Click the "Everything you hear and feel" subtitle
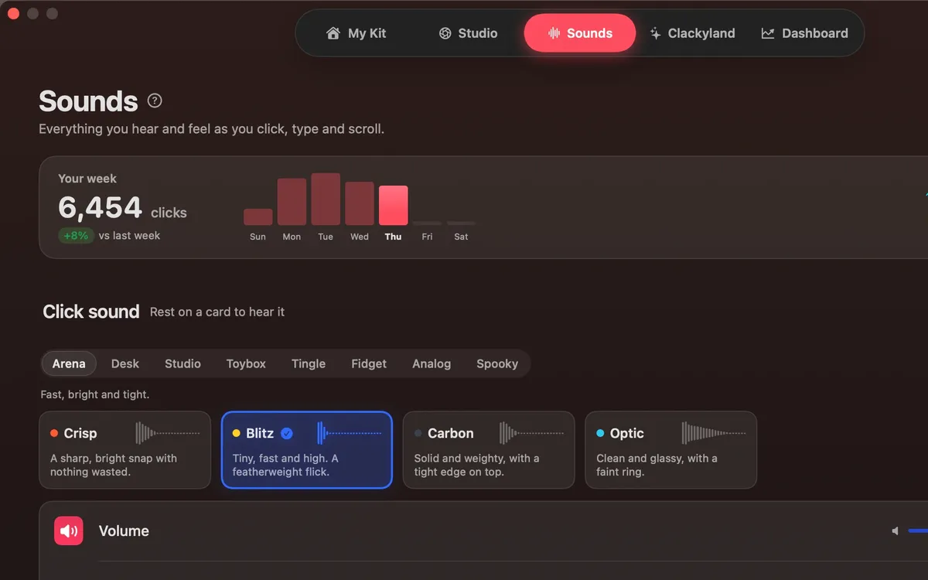This screenshot has height=580, width=928. pyautogui.click(x=211, y=129)
